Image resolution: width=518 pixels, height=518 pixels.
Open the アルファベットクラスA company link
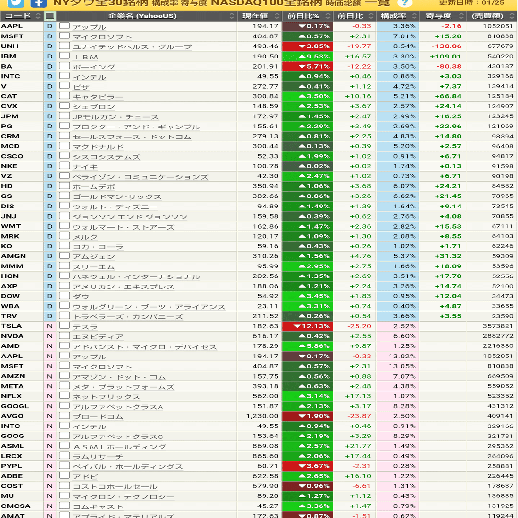(118, 407)
